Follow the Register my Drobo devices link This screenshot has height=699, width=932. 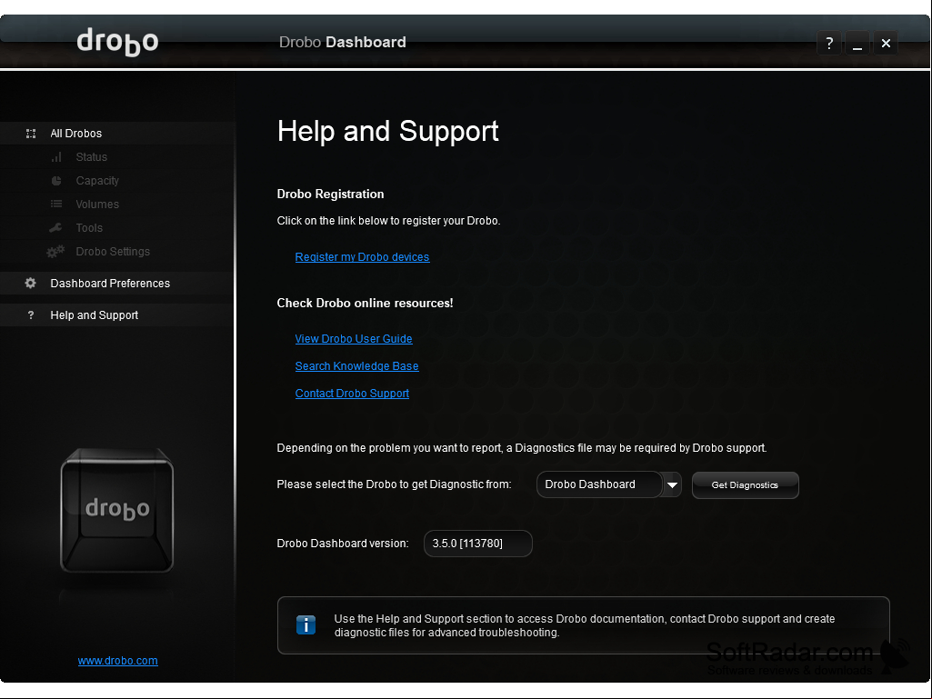[362, 256]
